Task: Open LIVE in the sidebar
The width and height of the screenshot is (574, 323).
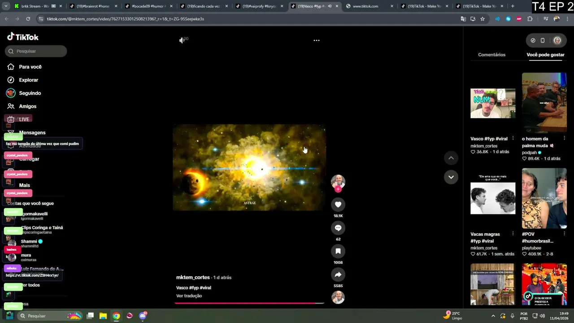Action: tap(24, 119)
